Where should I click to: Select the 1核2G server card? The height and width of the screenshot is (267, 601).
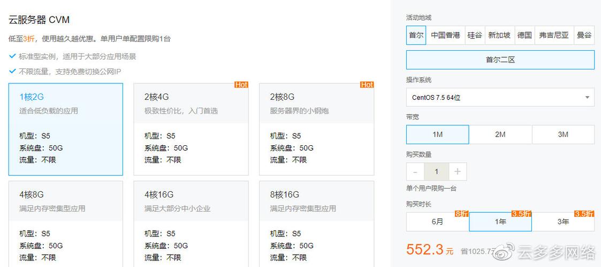click(65, 129)
